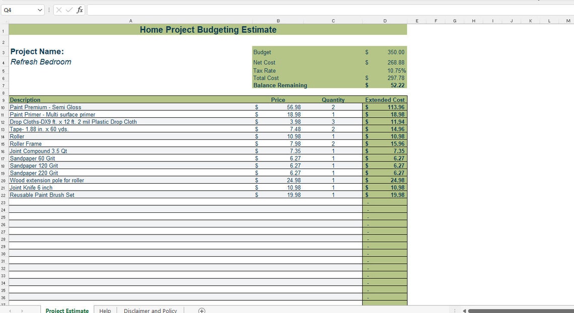This screenshot has width=574, height=313.
Task: Switch to the Help sheet tab
Action: 105,310
